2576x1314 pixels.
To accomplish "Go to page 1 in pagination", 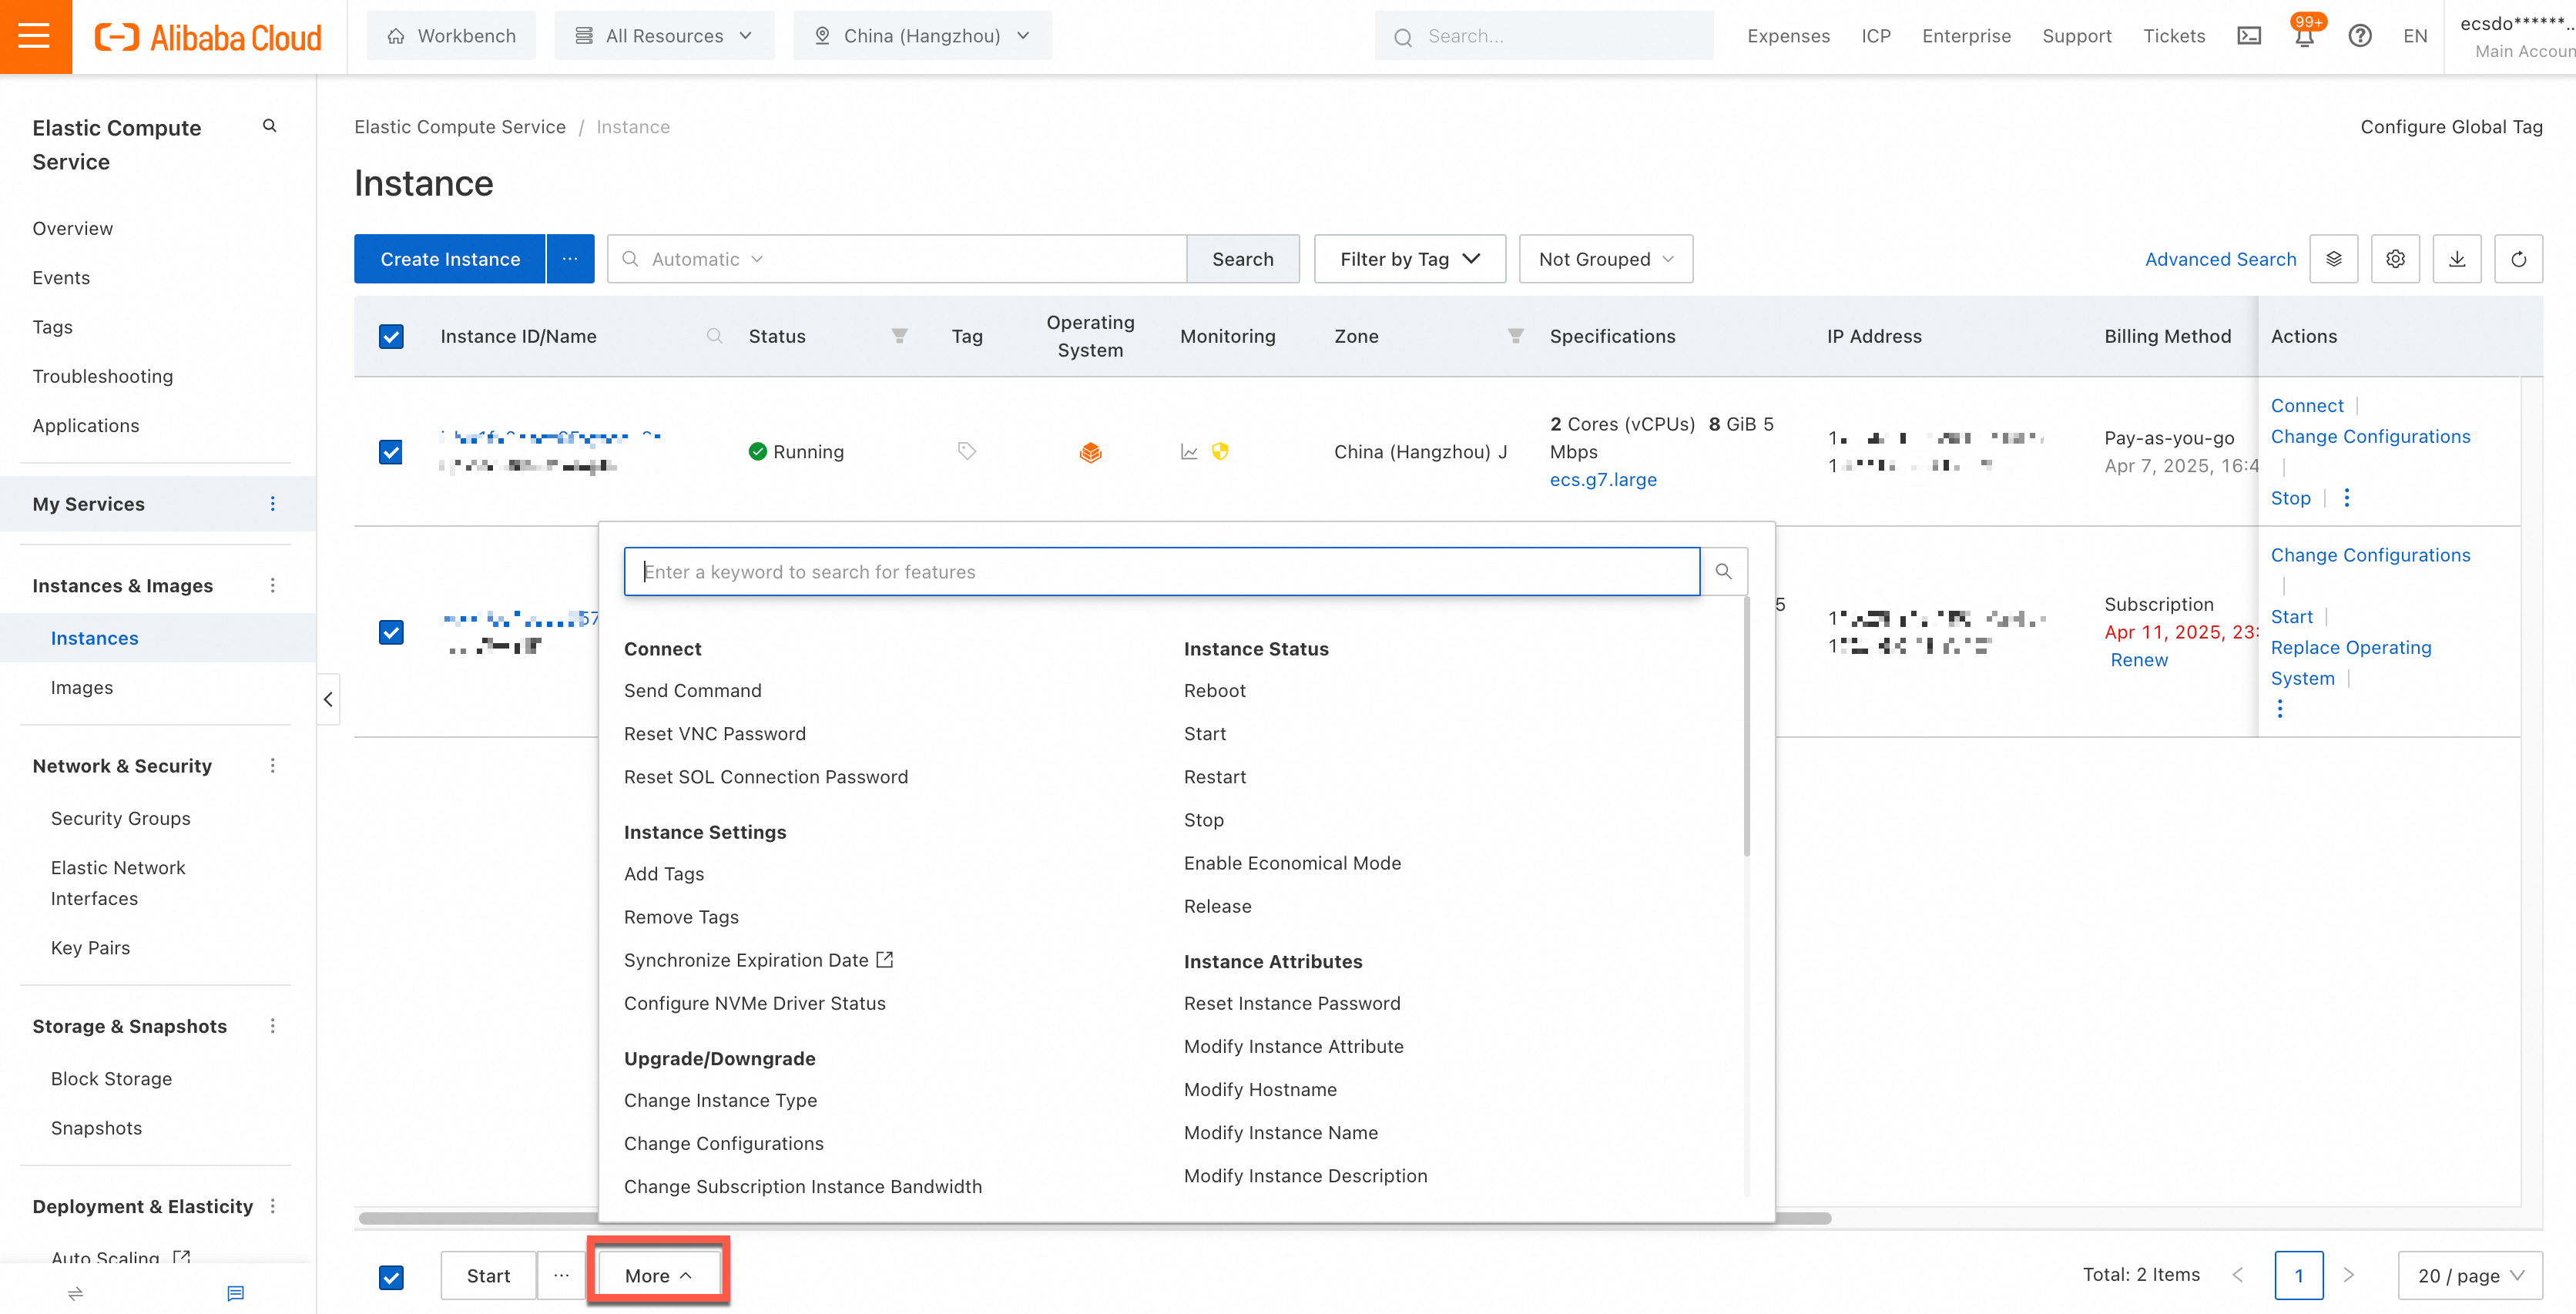I will click(2298, 1275).
